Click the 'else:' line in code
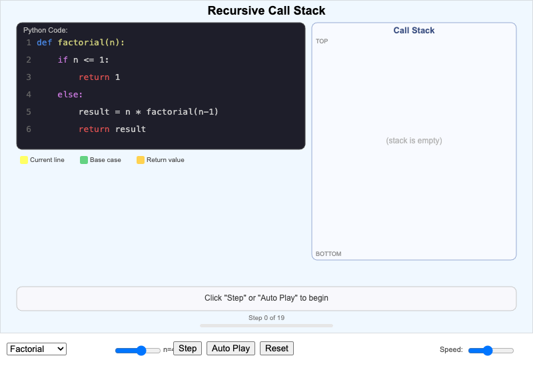533x380 pixels. coord(70,95)
